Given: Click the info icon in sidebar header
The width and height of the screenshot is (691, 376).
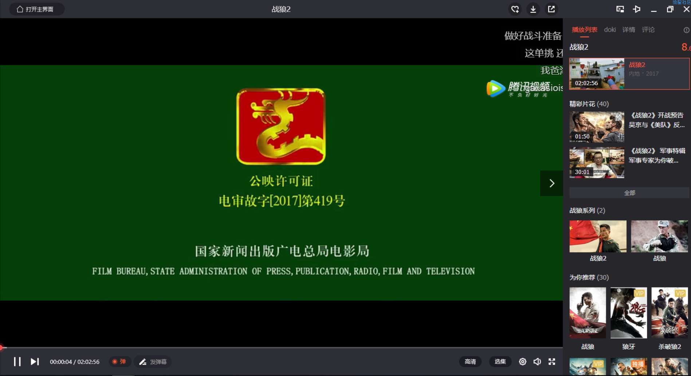Looking at the screenshot, I should (686, 30).
